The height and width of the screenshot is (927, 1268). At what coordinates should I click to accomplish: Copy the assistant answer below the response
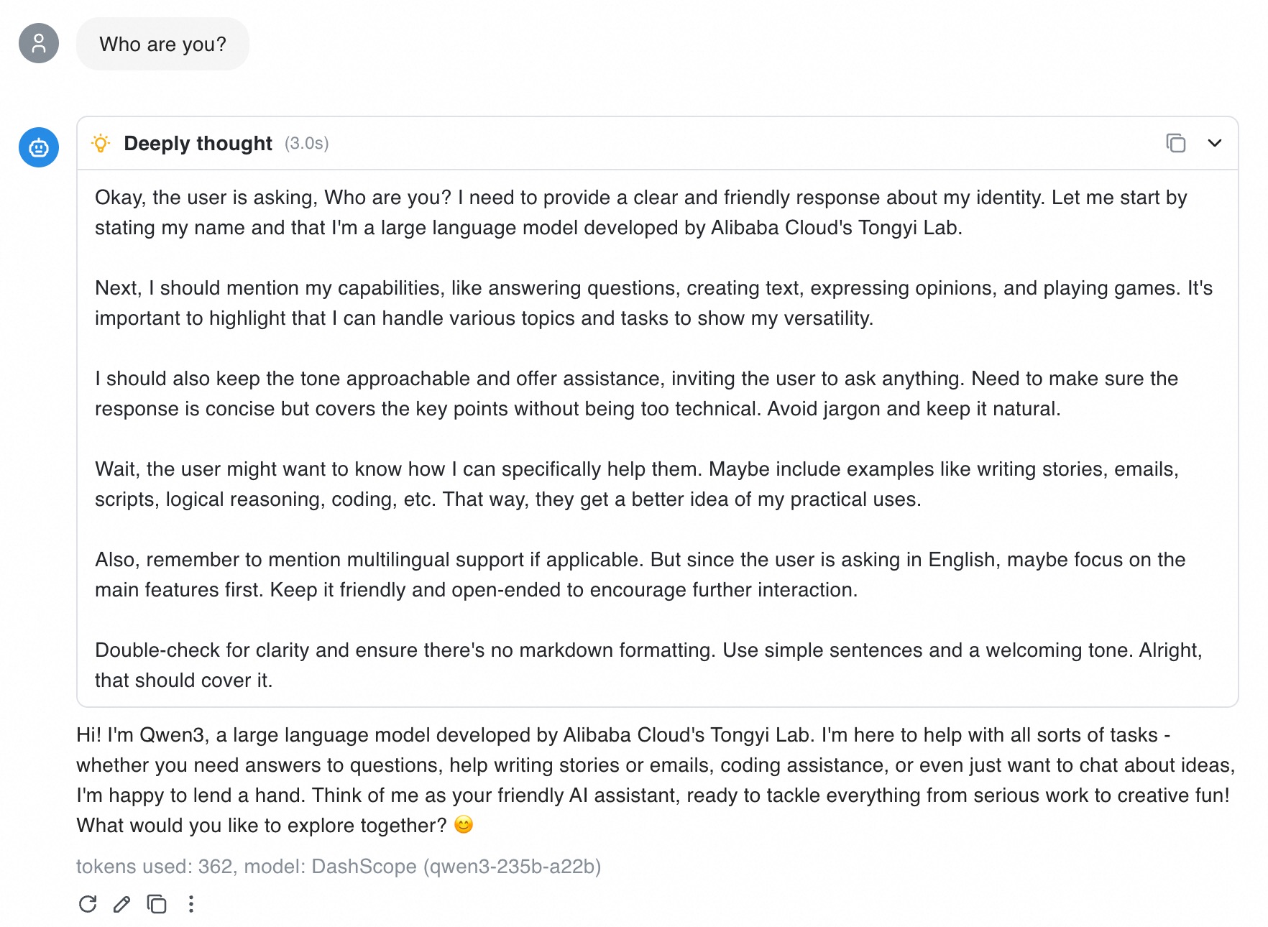[x=157, y=904]
